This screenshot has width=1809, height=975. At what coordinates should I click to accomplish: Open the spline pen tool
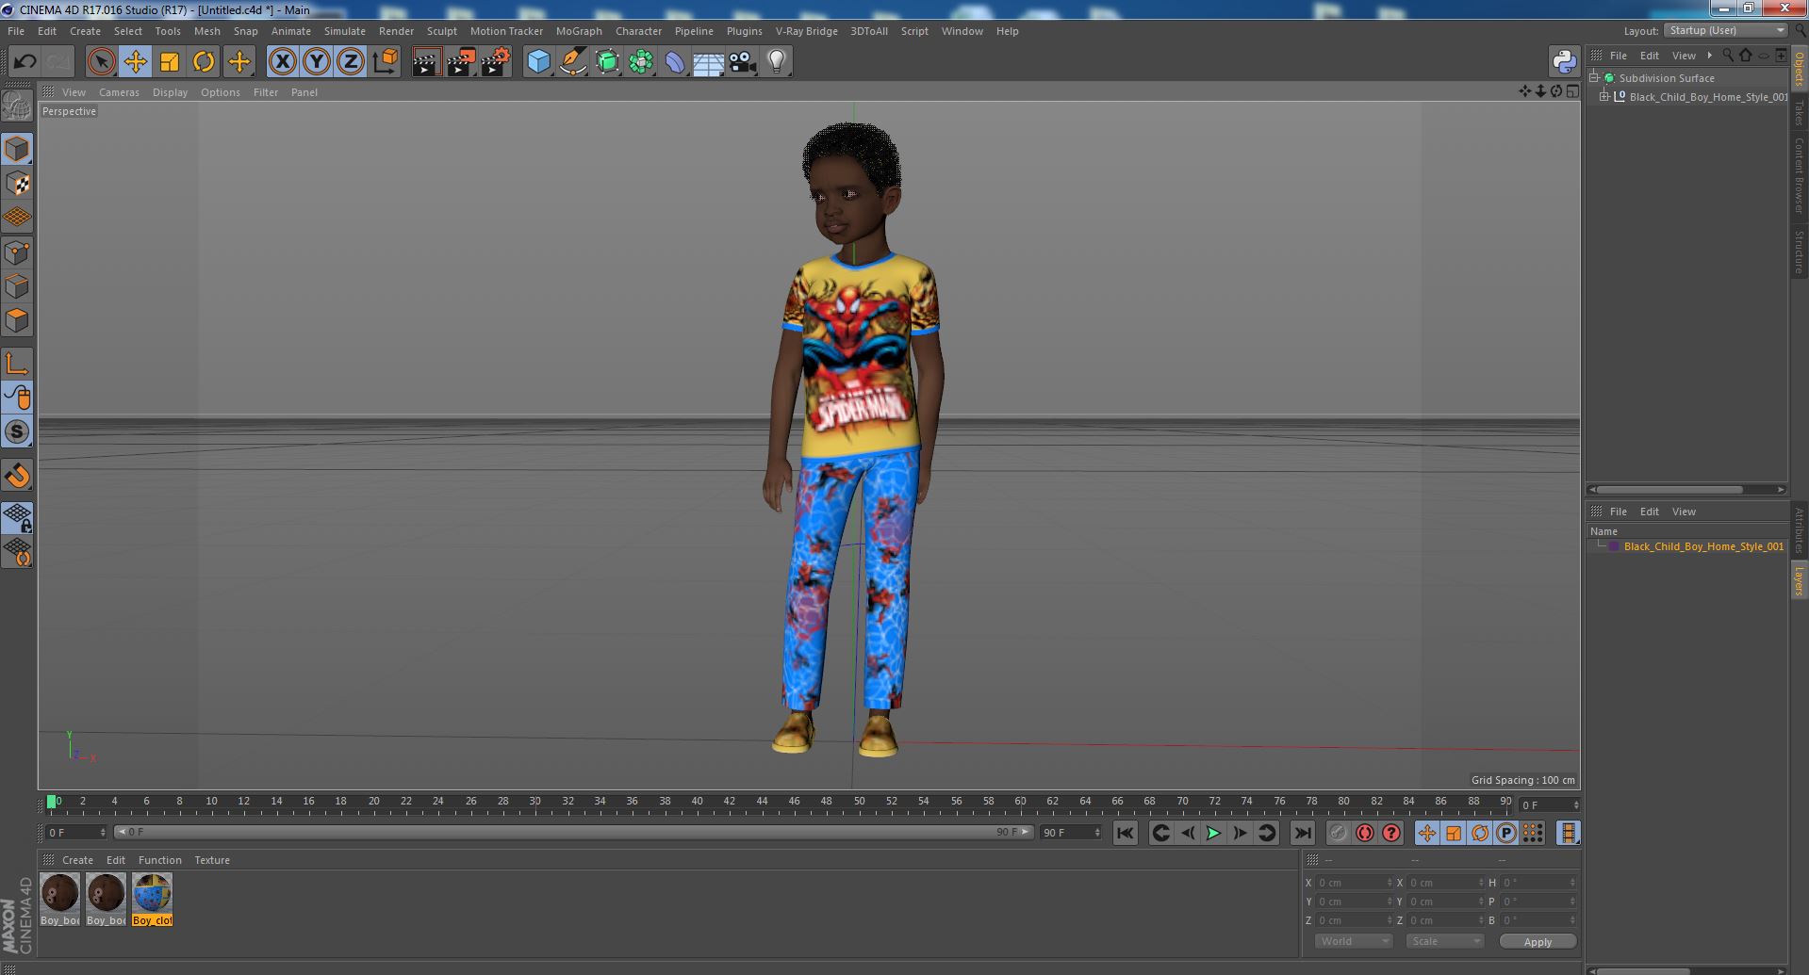572,62
